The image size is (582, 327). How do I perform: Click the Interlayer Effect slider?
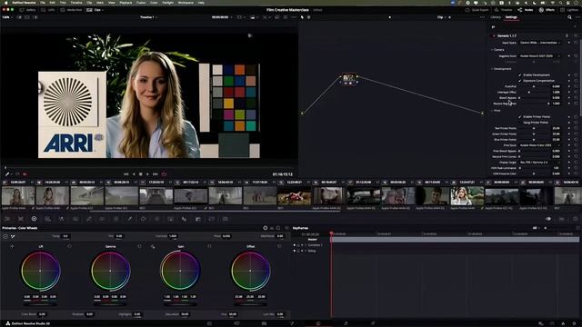pos(534,92)
